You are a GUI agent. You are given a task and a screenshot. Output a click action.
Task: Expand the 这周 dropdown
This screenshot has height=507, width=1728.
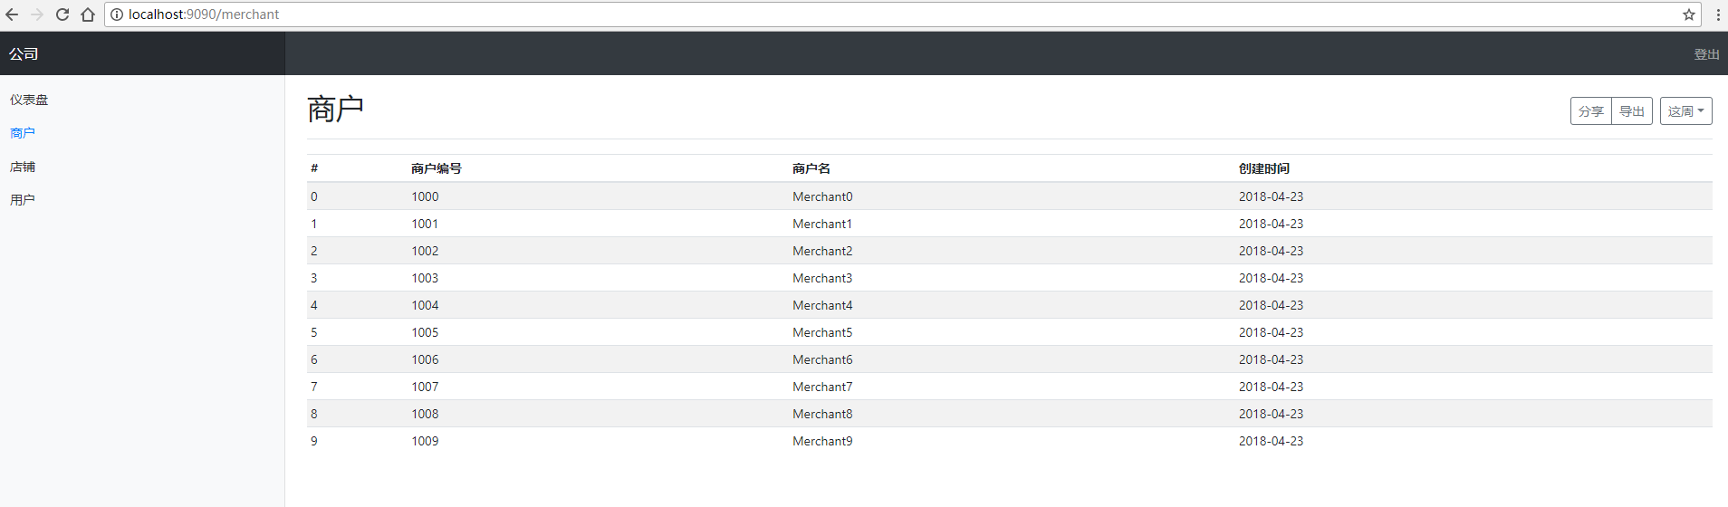click(1685, 111)
